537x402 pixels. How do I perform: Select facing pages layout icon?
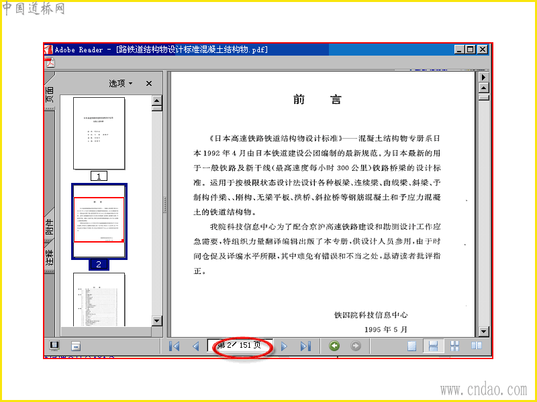pyautogui.click(x=477, y=346)
